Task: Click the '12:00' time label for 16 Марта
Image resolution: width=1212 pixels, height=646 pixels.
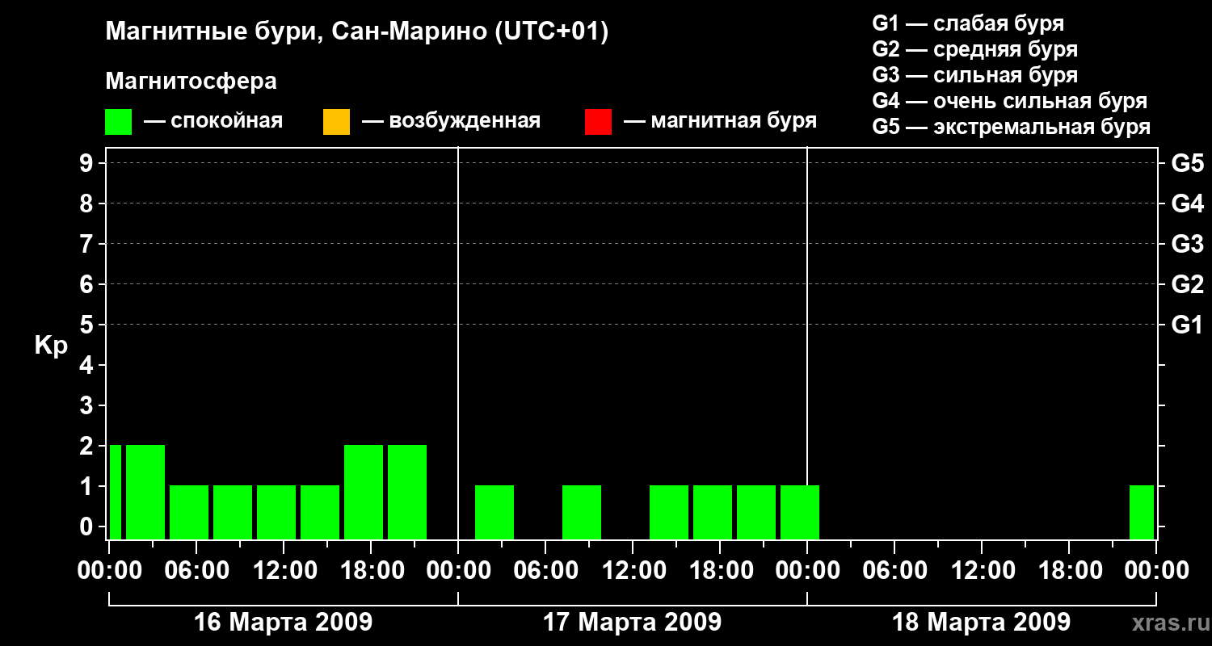Action: tap(284, 571)
